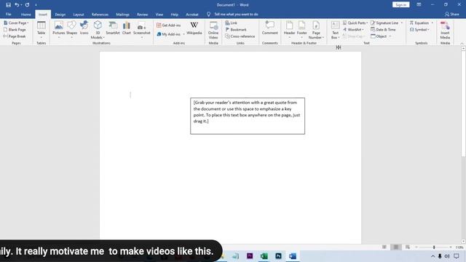This screenshot has width=466, height=262.
Task: Add a new Comment
Action: [x=270, y=28]
